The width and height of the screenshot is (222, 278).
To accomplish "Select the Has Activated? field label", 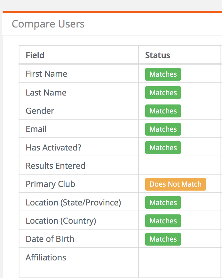I will (53, 148).
